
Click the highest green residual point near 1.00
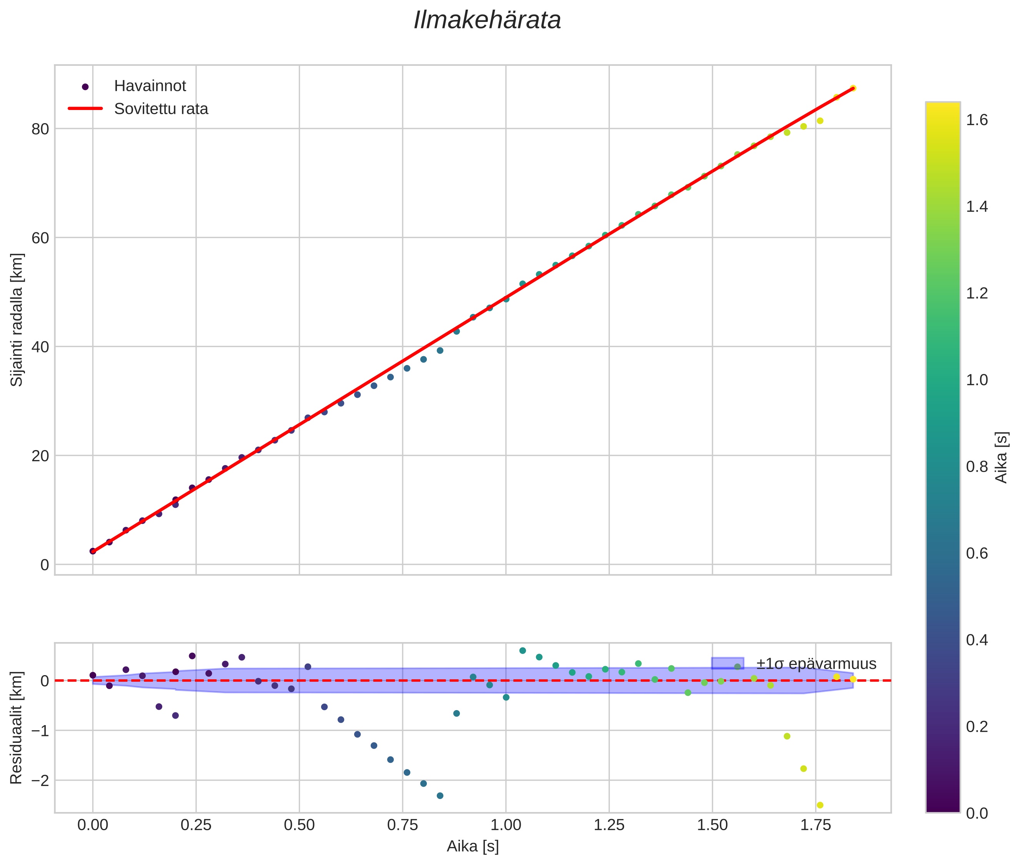pyautogui.click(x=523, y=651)
